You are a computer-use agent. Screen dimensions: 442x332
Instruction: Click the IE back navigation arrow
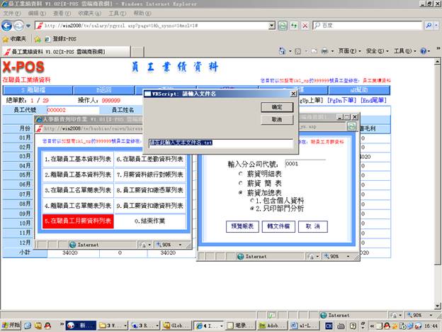[x=8, y=26]
